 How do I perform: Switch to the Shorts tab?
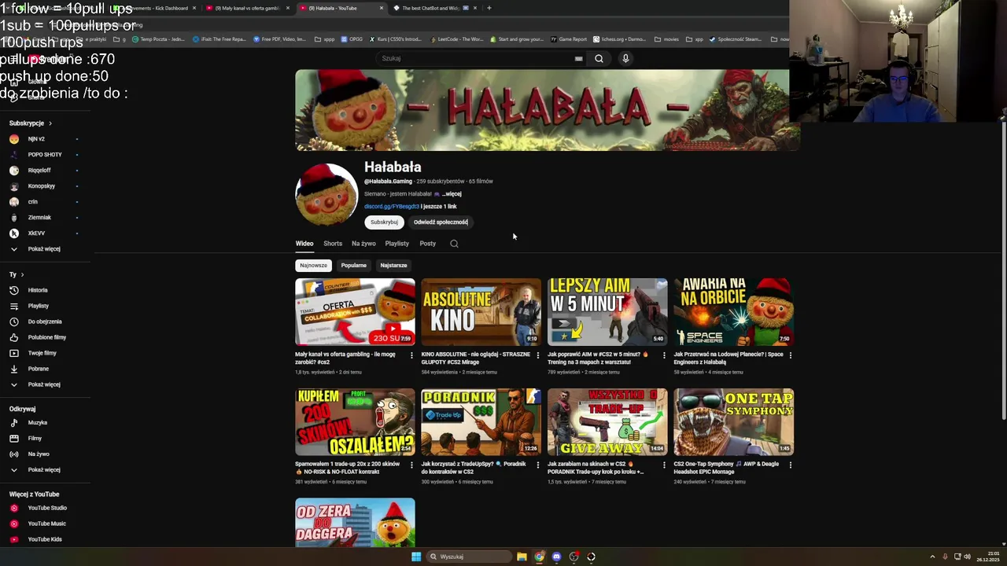pos(333,244)
